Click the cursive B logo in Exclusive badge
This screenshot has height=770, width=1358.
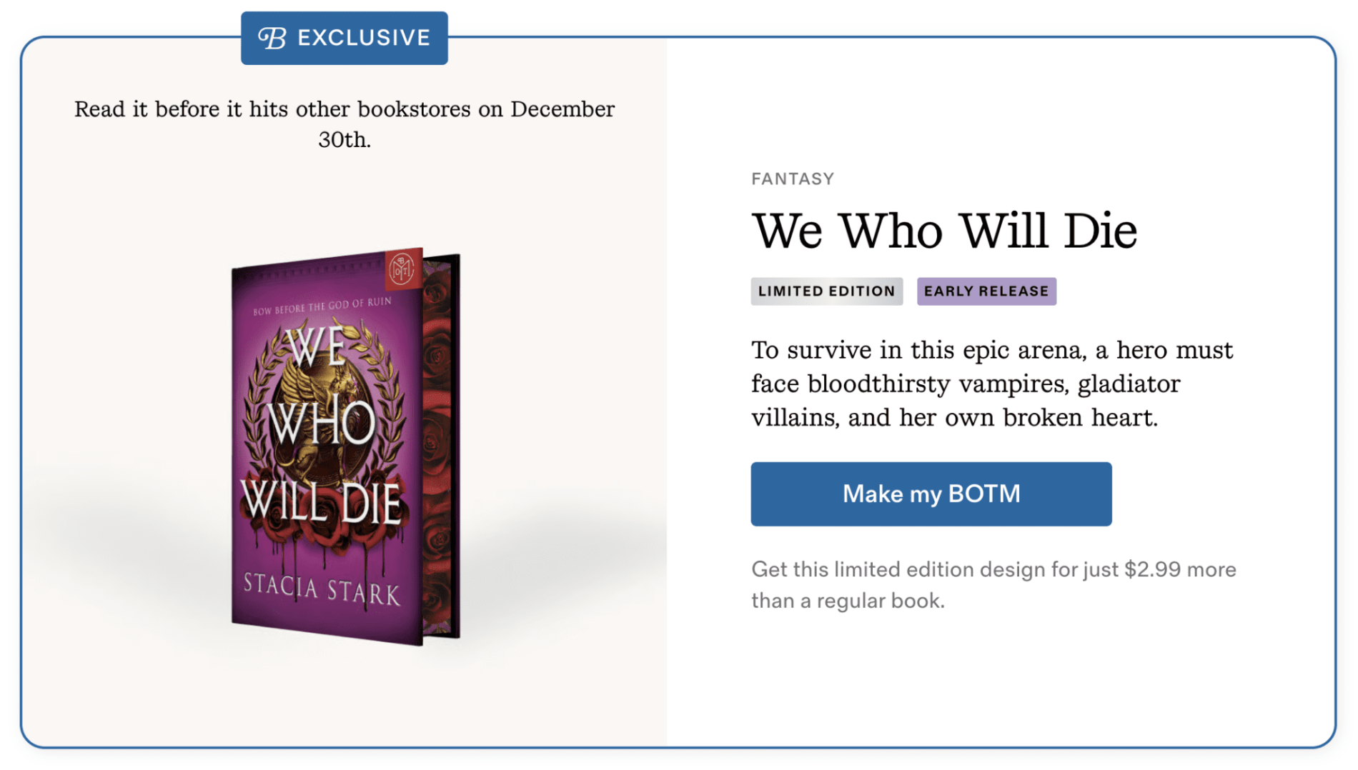pyautogui.click(x=272, y=38)
